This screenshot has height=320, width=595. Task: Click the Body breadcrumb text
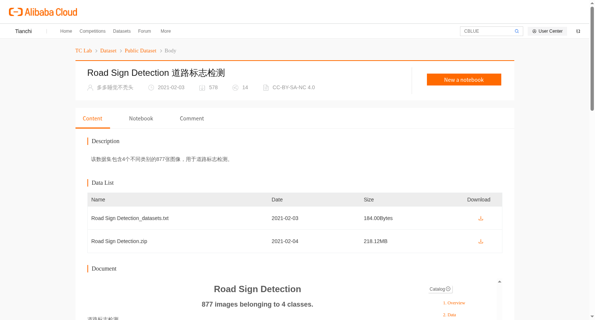coord(170,51)
